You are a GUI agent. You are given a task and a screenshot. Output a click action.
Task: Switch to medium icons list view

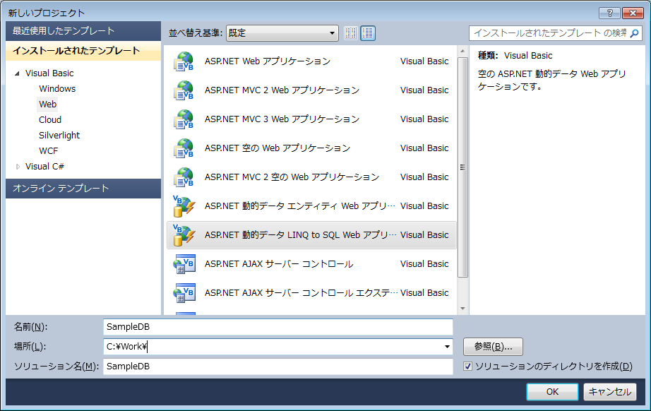[x=367, y=32]
